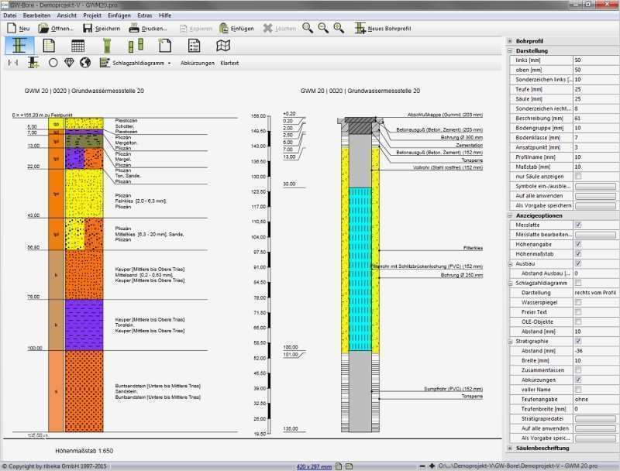Click the 420 x 297 mm link
This screenshot has height=471, width=620.
click(314, 466)
